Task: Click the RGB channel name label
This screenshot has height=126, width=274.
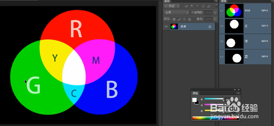Action: [248, 10]
